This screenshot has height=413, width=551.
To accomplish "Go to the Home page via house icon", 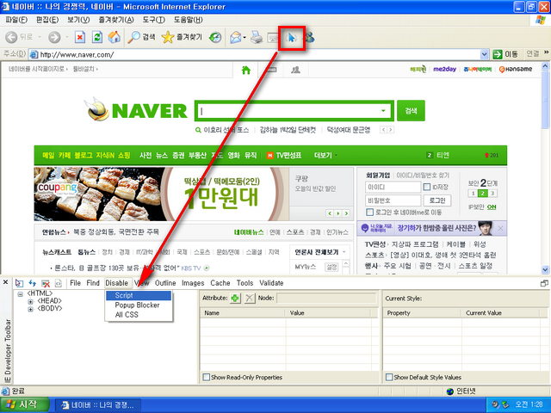I will [115, 37].
